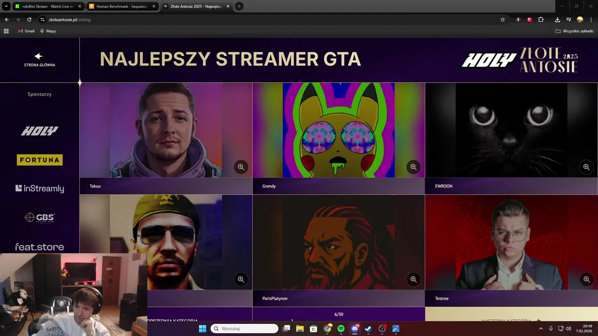Go to Strona Główna home link
Screen dimensions: 598x336
tap(40, 60)
